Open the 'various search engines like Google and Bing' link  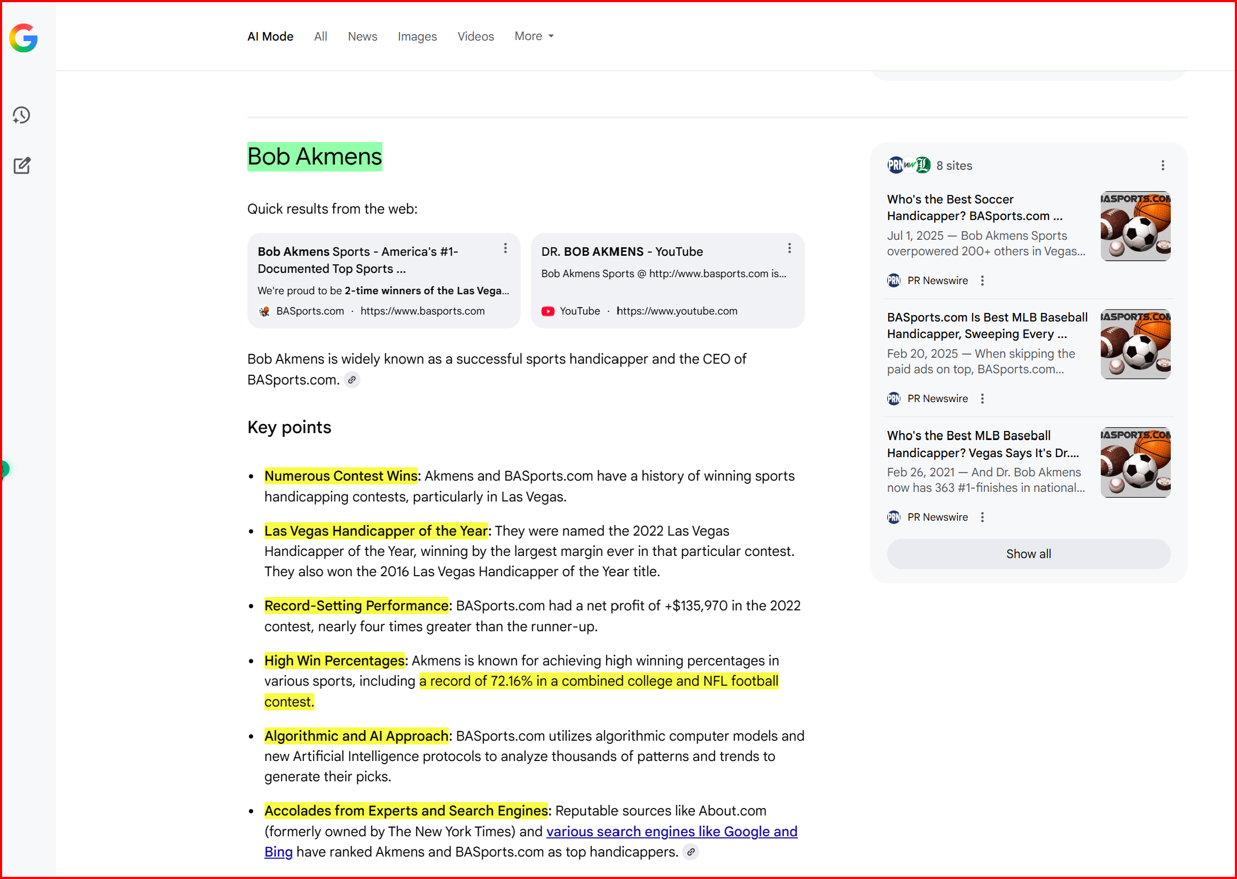671,831
